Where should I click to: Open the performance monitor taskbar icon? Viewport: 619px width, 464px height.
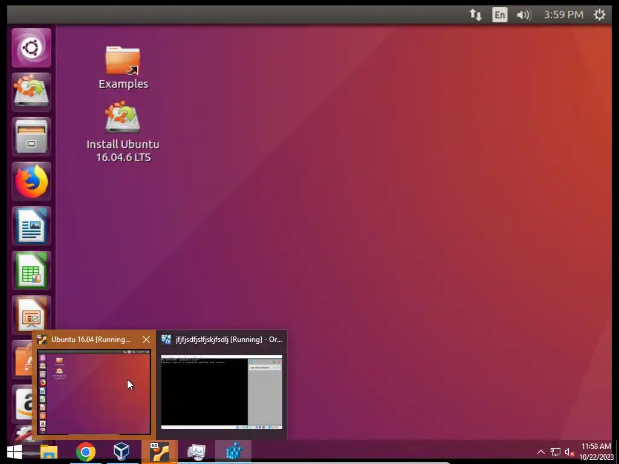tap(196, 452)
